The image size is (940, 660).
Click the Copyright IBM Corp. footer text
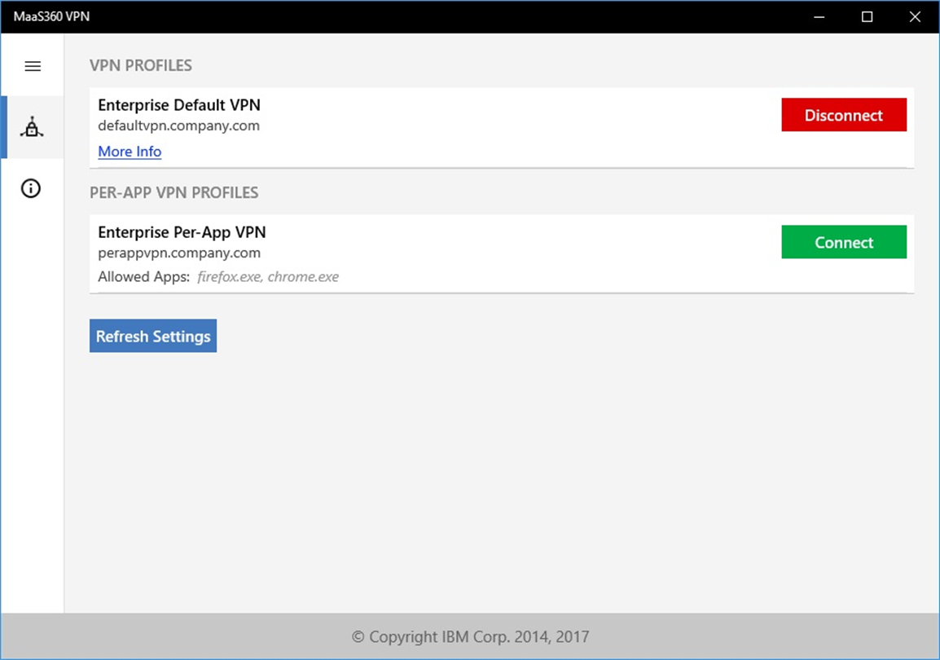click(471, 636)
